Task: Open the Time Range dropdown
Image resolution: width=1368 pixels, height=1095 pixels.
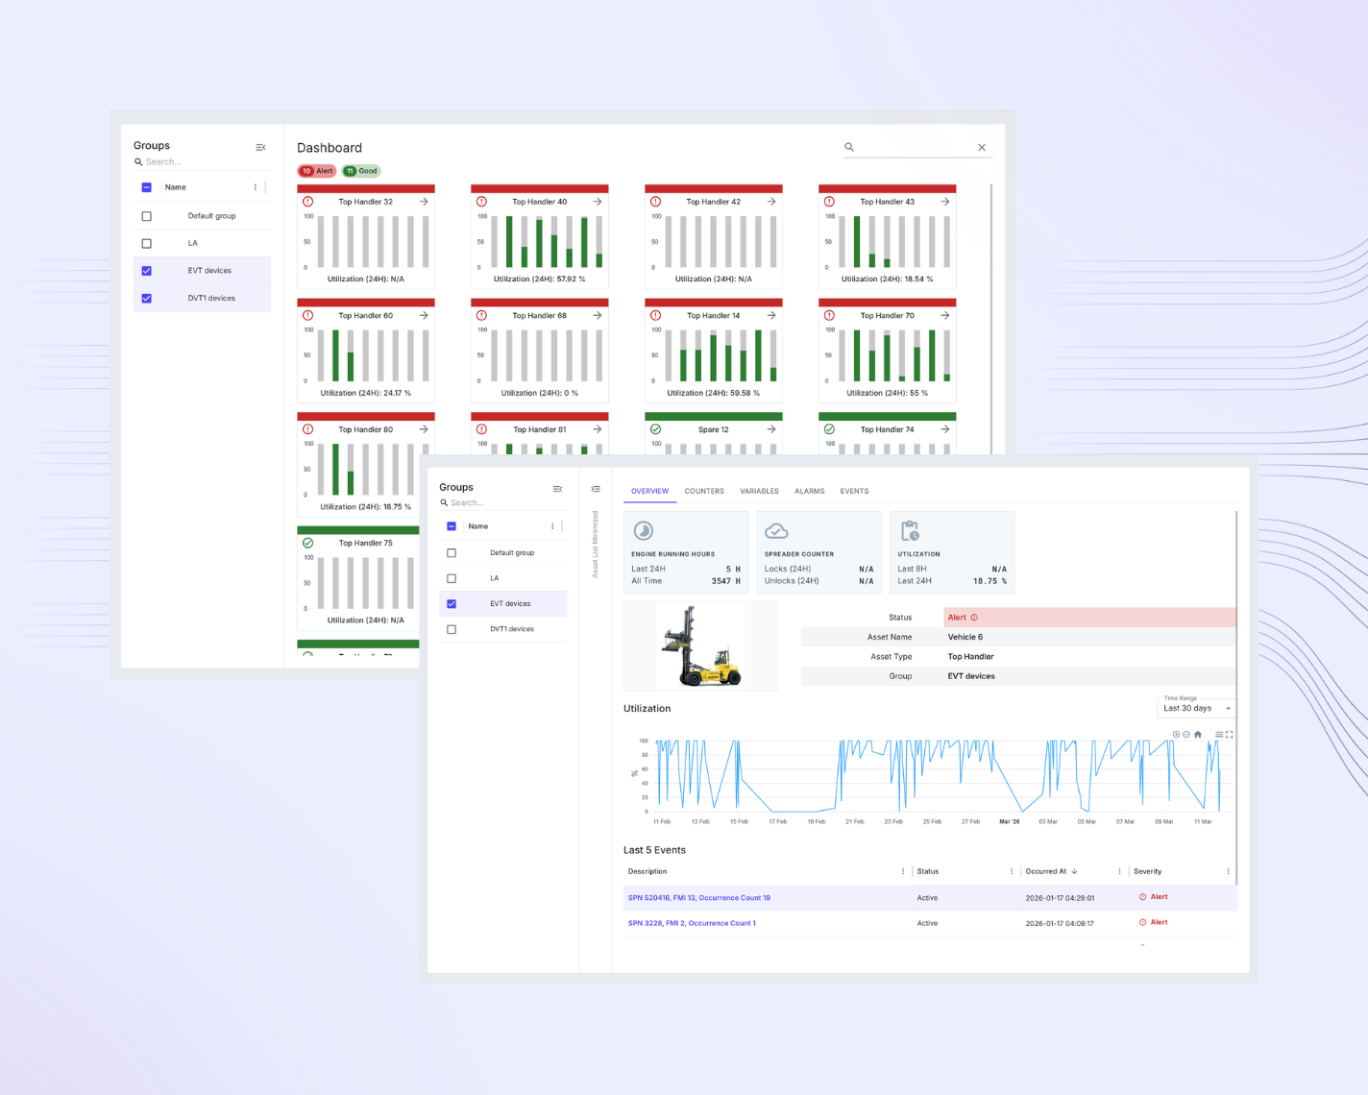Action: (x=1196, y=708)
